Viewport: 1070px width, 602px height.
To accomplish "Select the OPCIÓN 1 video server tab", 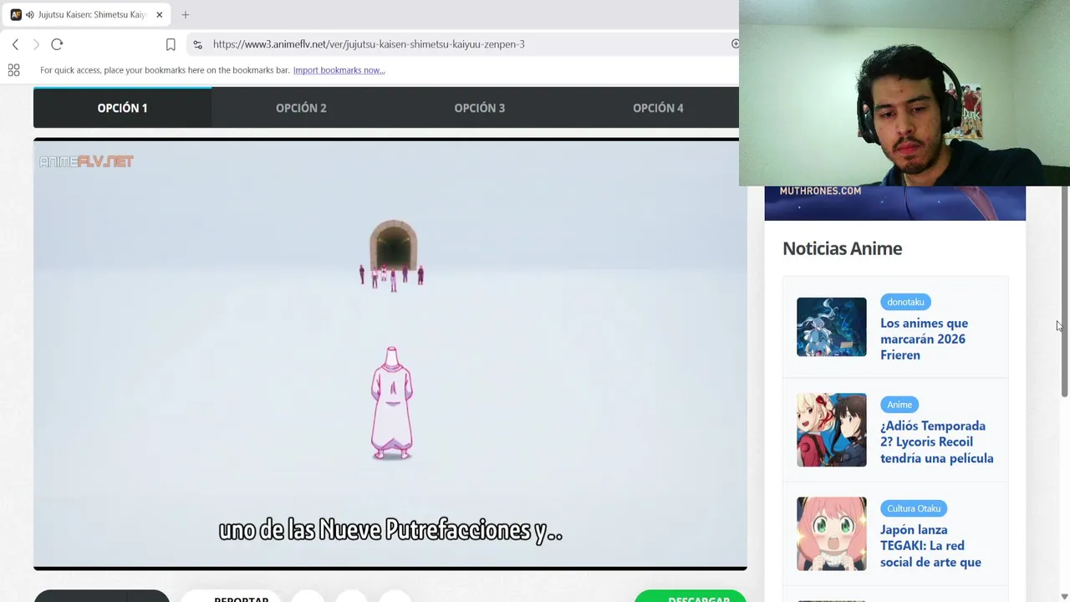I will point(122,108).
